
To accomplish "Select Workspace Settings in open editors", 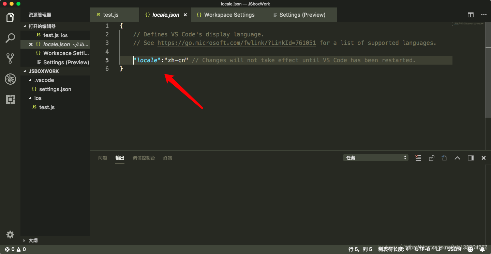I will point(55,53).
